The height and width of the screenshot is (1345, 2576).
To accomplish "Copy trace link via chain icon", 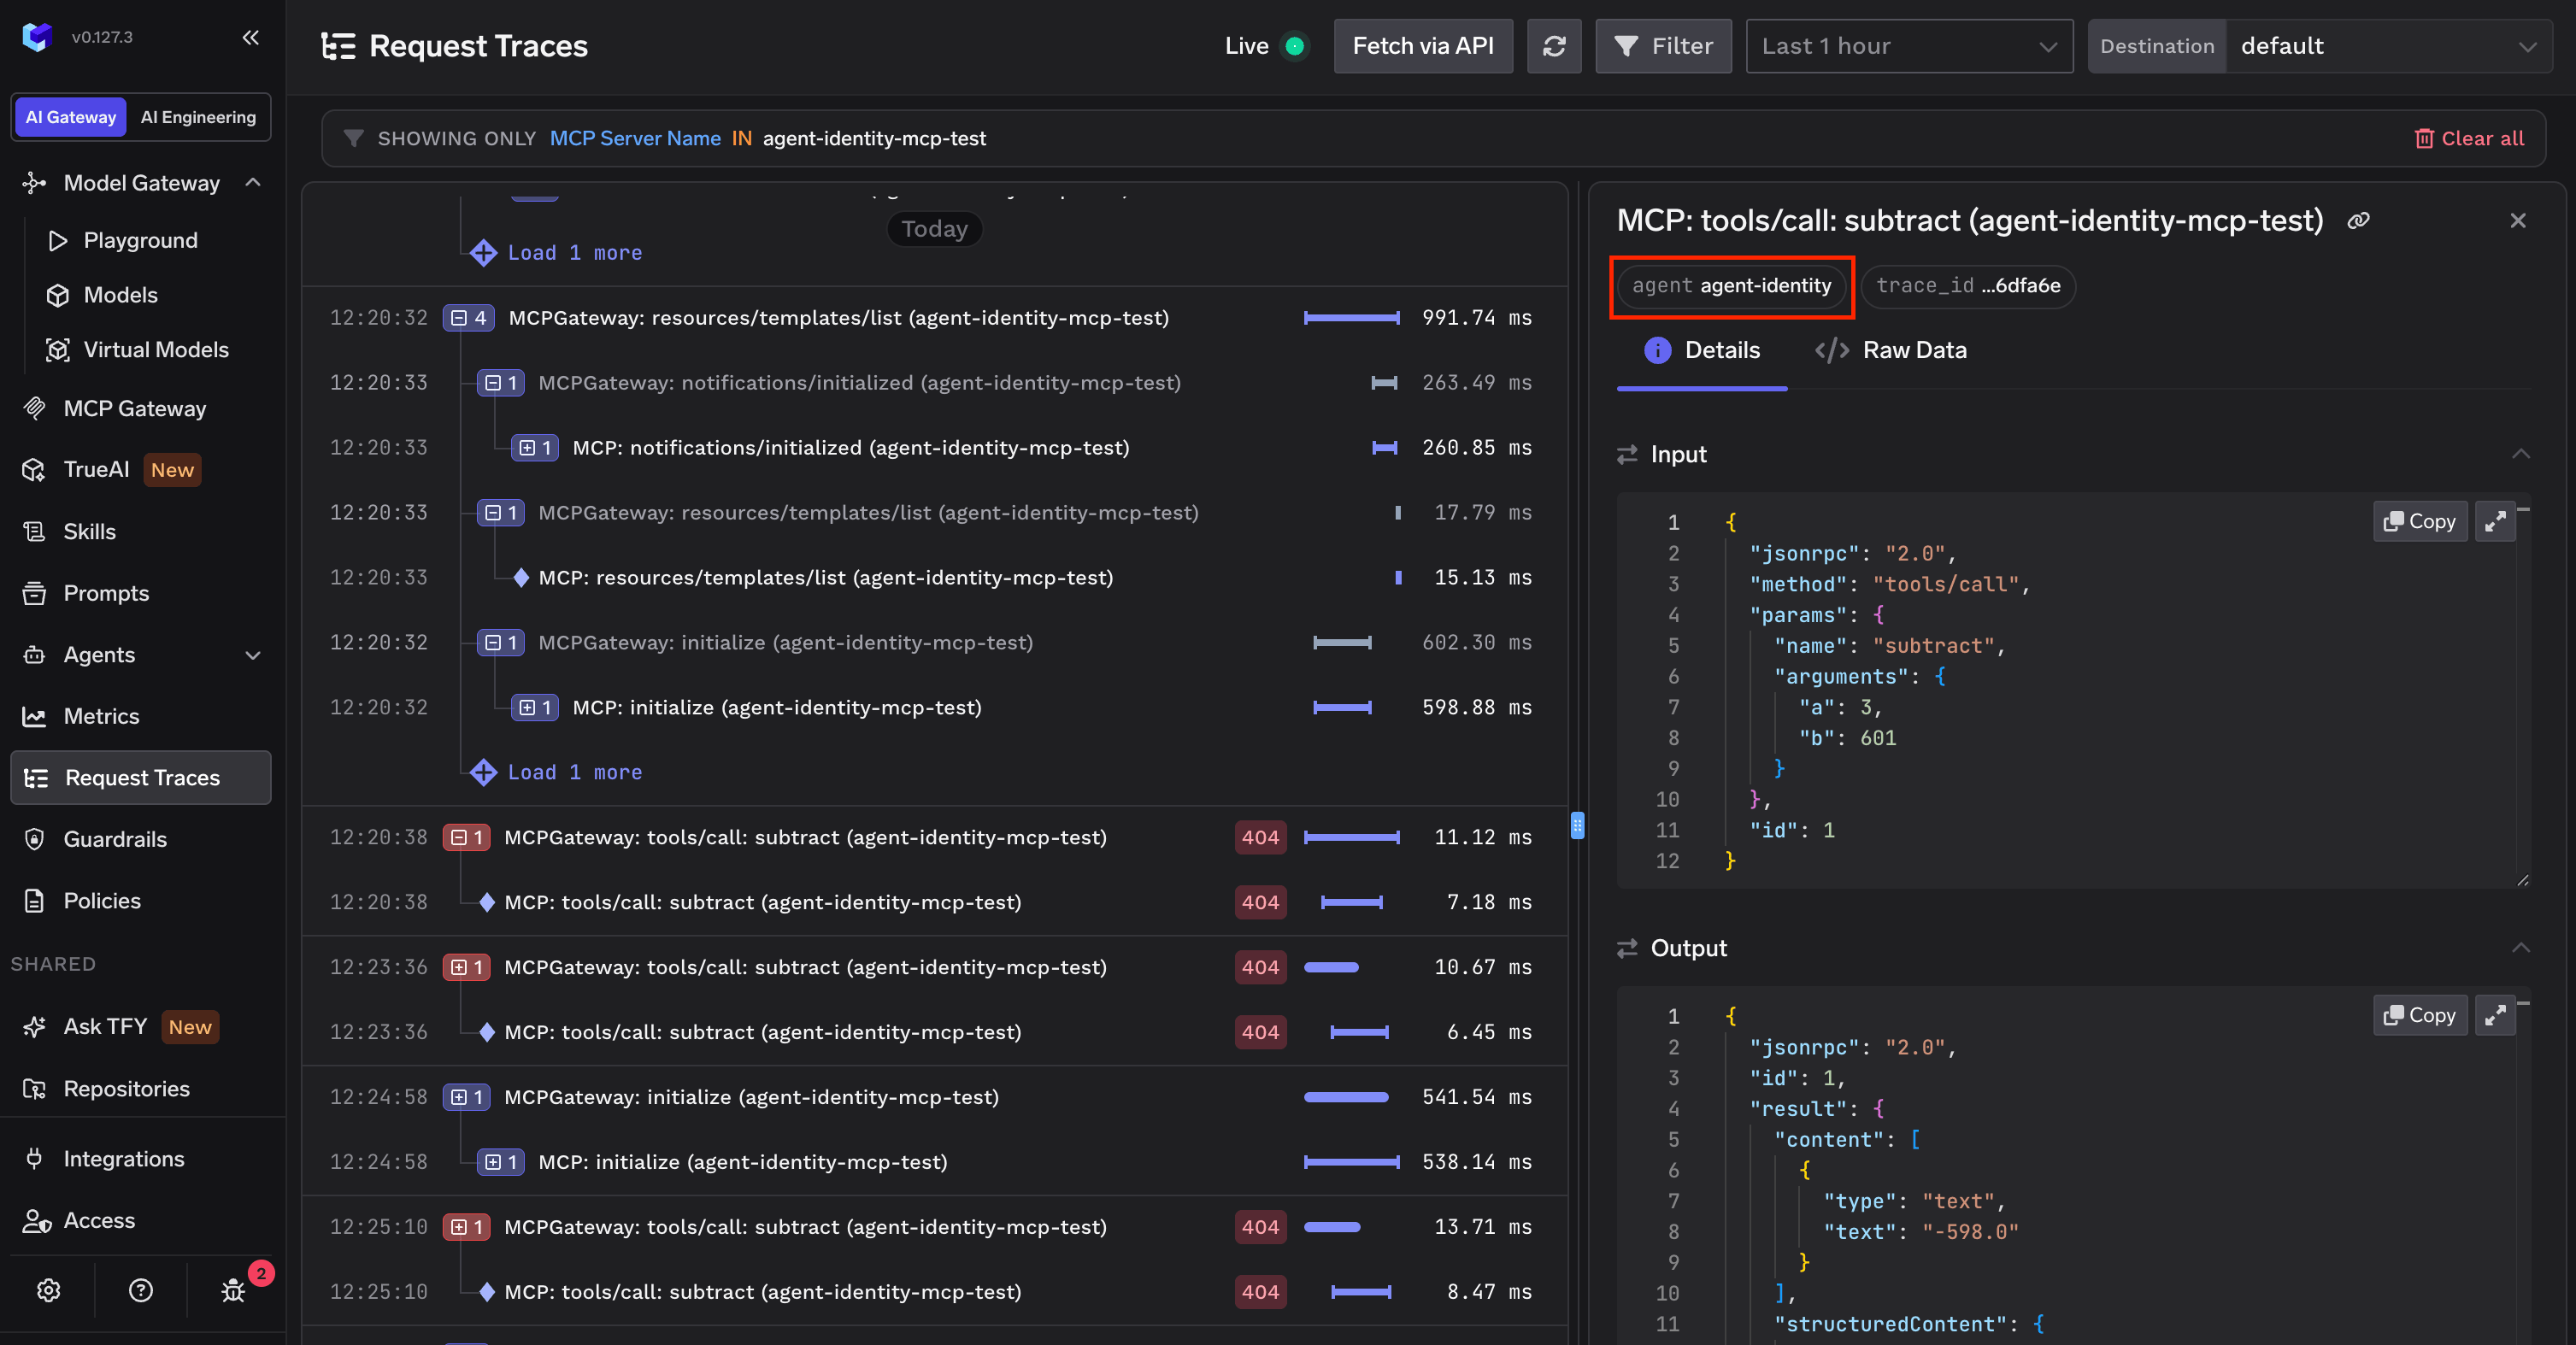I will coord(2358,221).
